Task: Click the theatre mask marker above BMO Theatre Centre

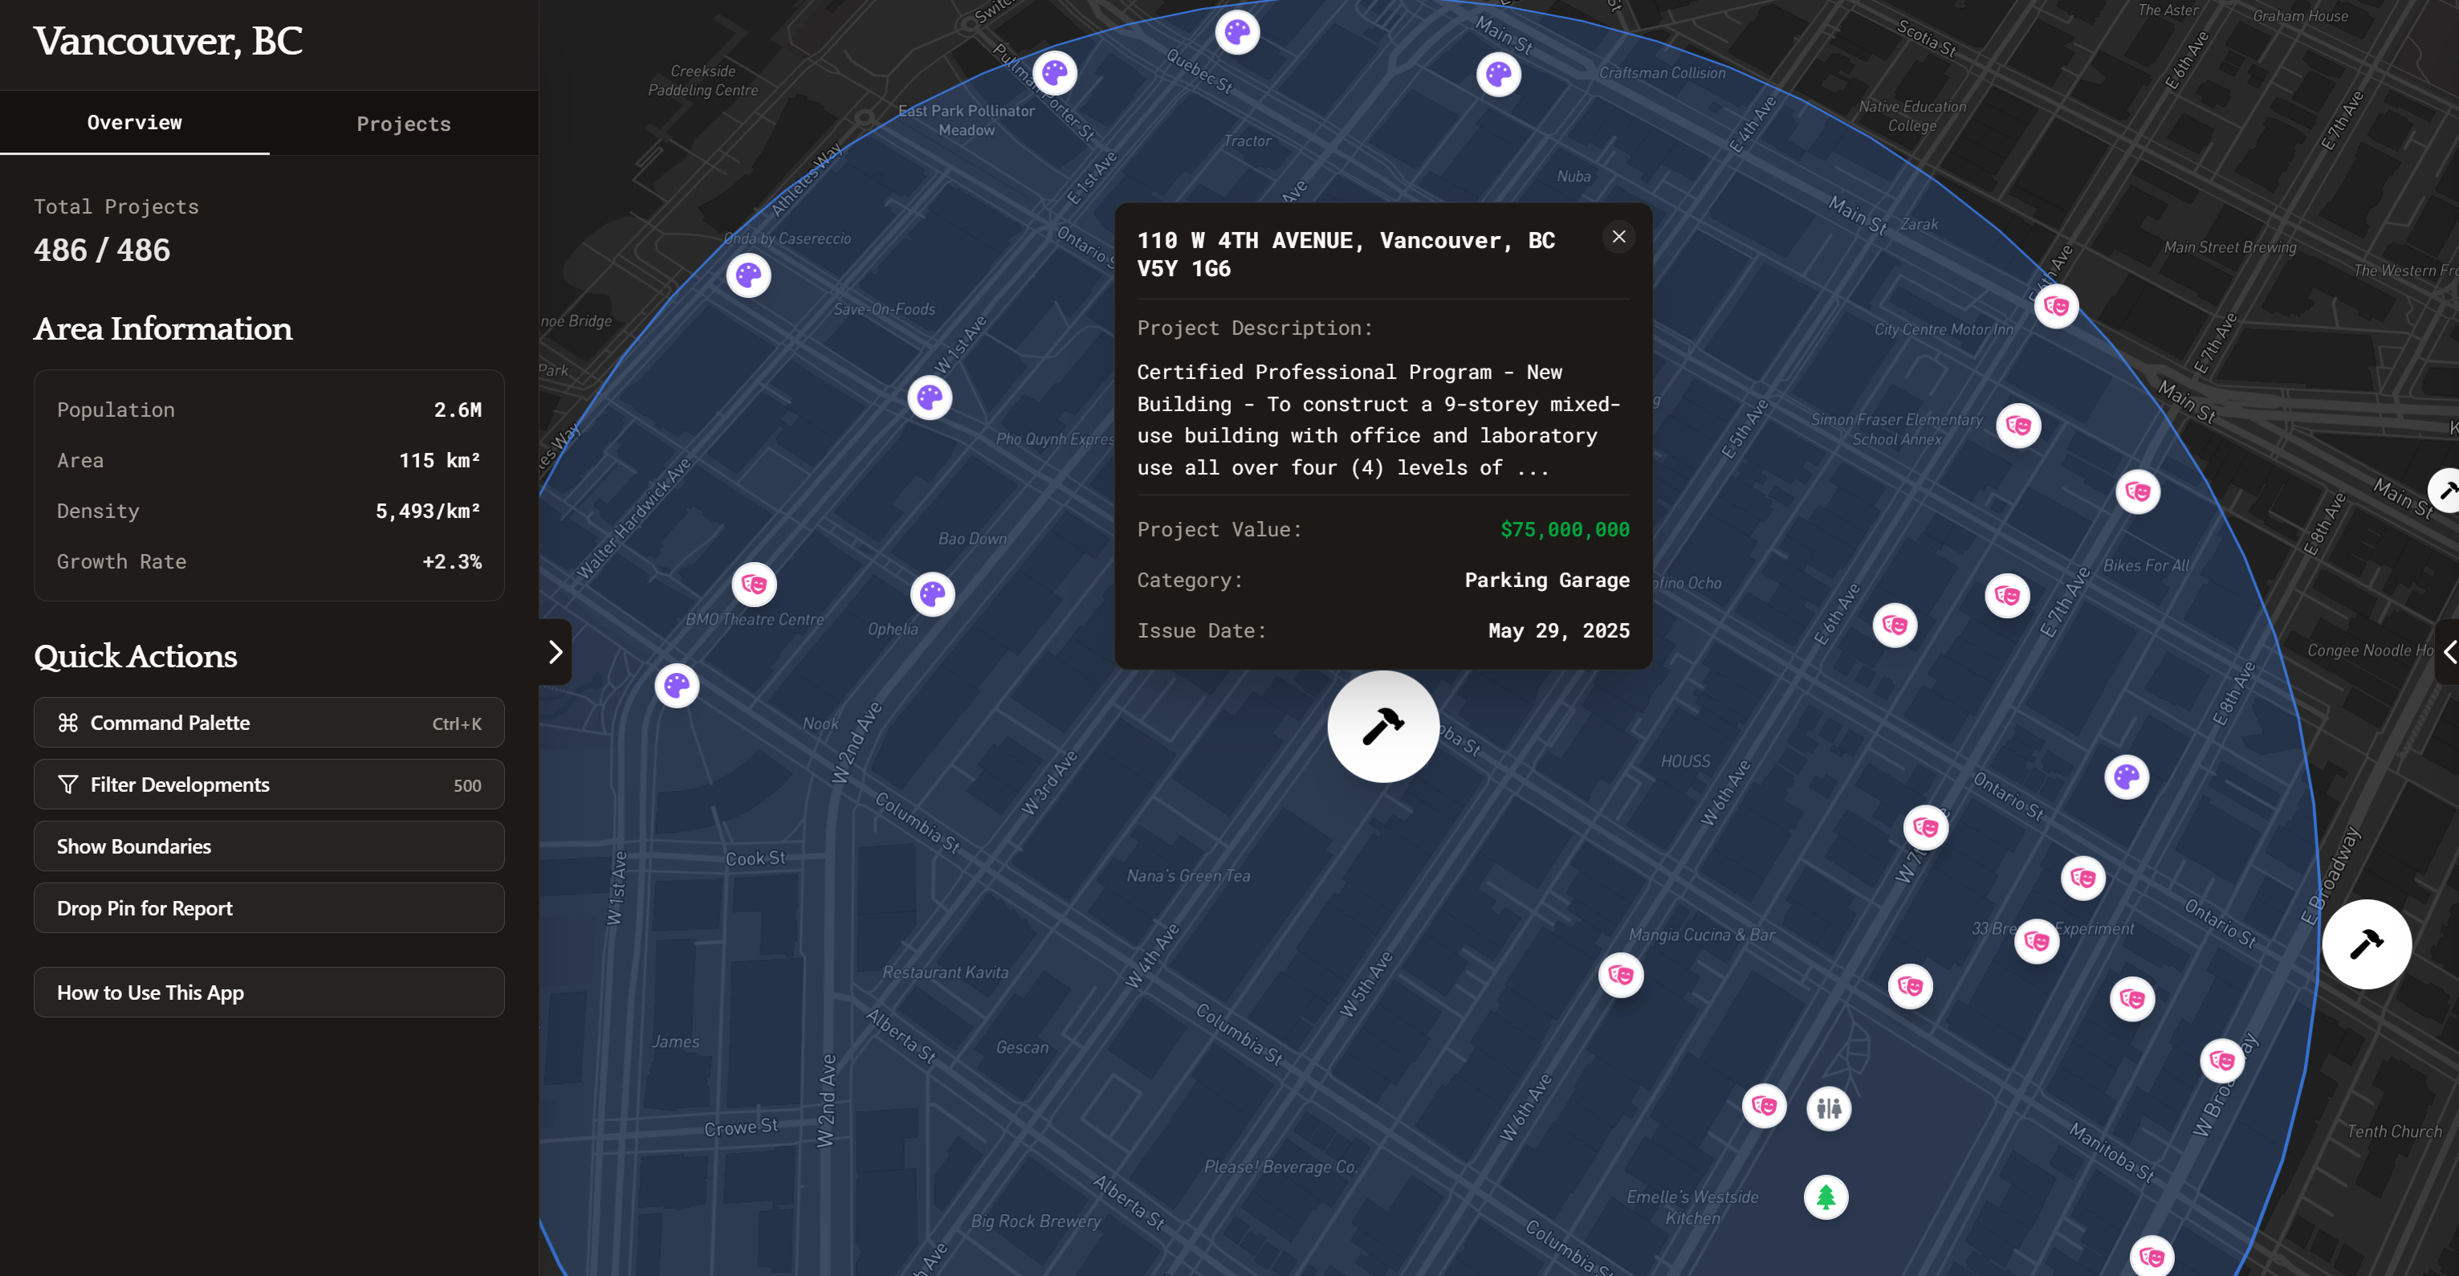Action: 753,585
